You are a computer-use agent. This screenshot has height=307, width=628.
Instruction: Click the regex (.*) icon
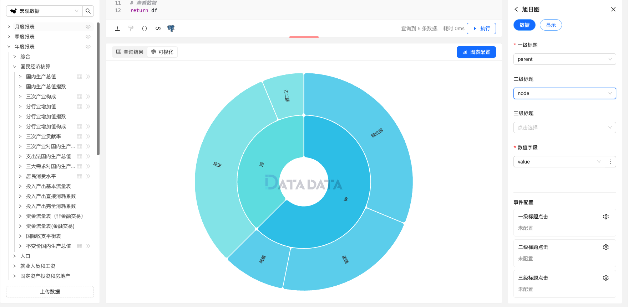tap(158, 28)
